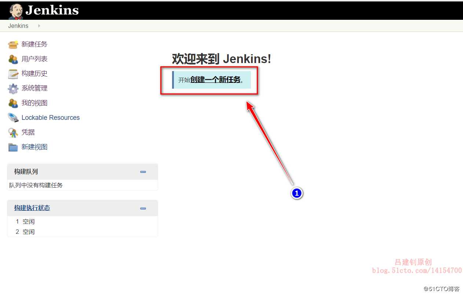Click the 构建历史 notepad icon
The image size is (463, 295).
(x=13, y=74)
